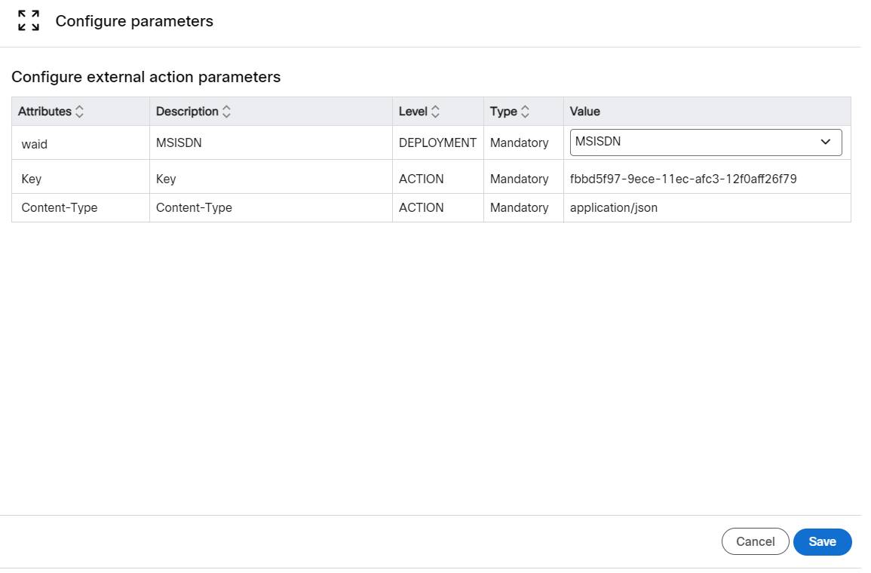Click the Mandatory type cell in the Key row
This screenshot has height=573, width=871.
(519, 179)
